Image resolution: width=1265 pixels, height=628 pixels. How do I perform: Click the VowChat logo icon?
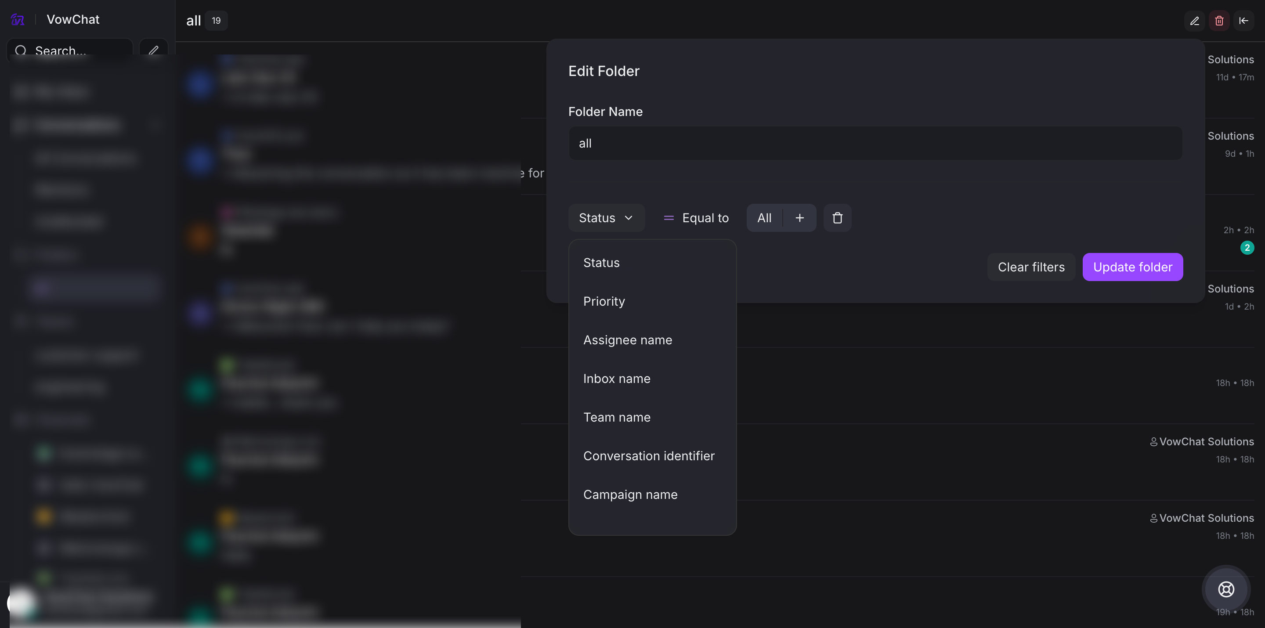point(18,20)
